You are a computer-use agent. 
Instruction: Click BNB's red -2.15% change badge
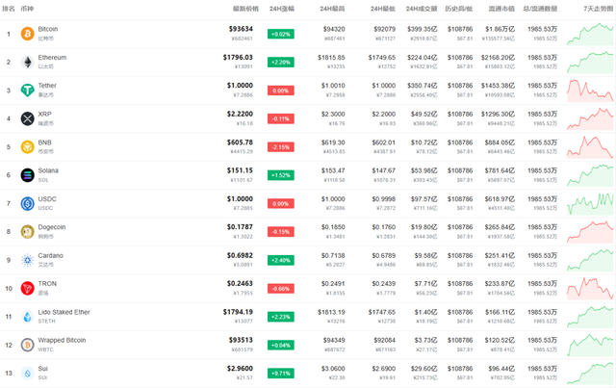pos(281,147)
